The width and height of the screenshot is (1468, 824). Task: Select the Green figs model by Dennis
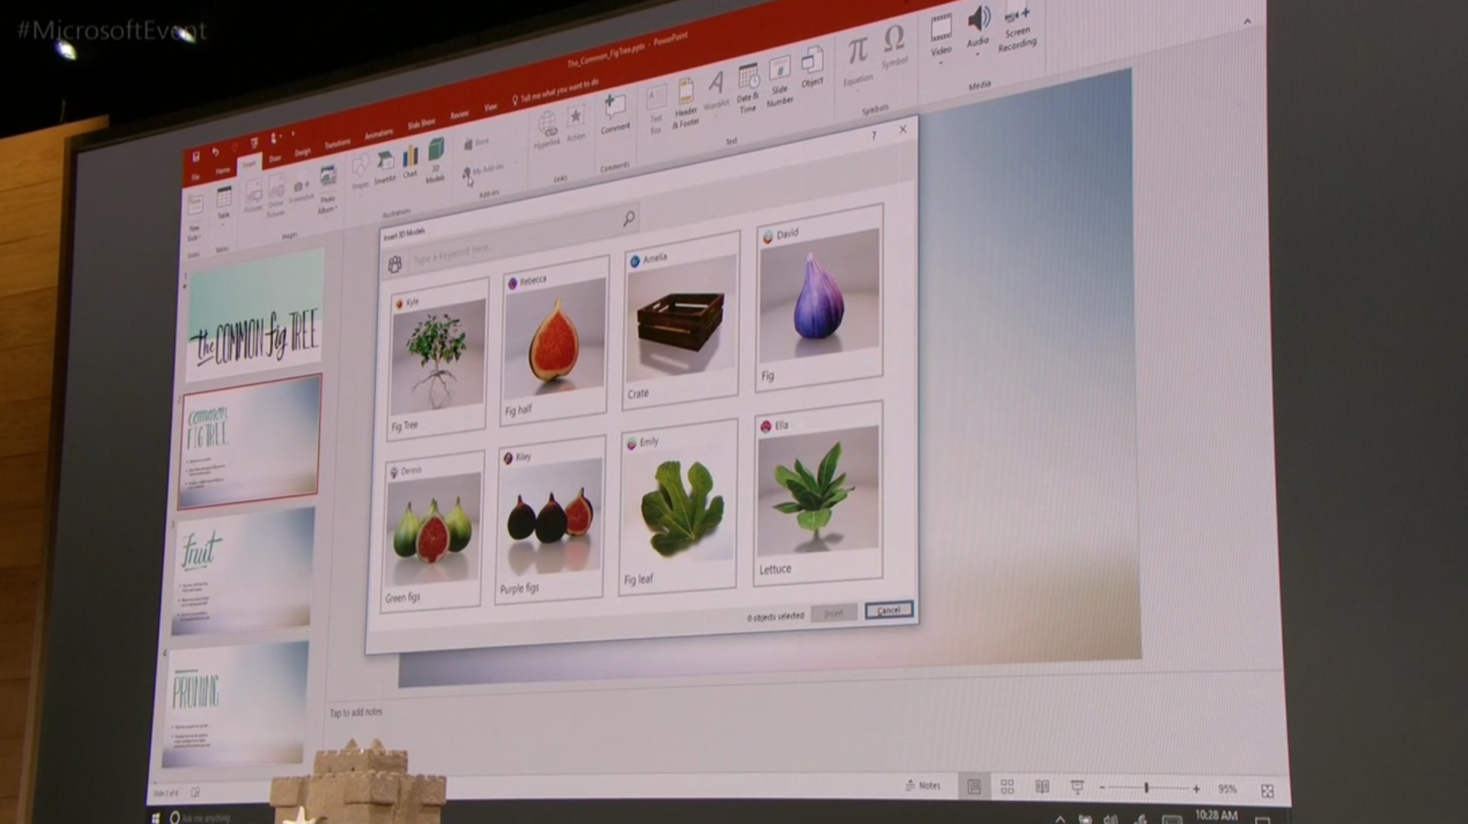click(x=431, y=532)
